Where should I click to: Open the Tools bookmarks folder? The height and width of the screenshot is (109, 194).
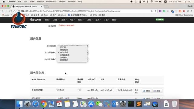coord(45,15)
